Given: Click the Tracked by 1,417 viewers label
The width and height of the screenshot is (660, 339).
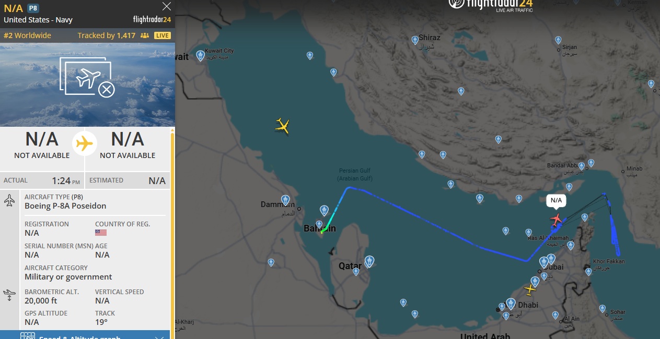Looking at the screenshot, I should coord(107,35).
